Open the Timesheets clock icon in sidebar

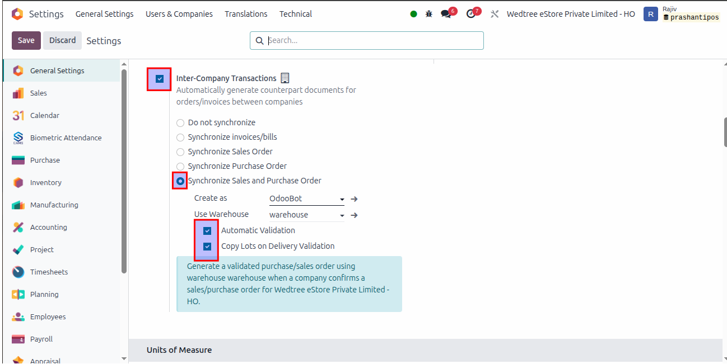pos(18,272)
